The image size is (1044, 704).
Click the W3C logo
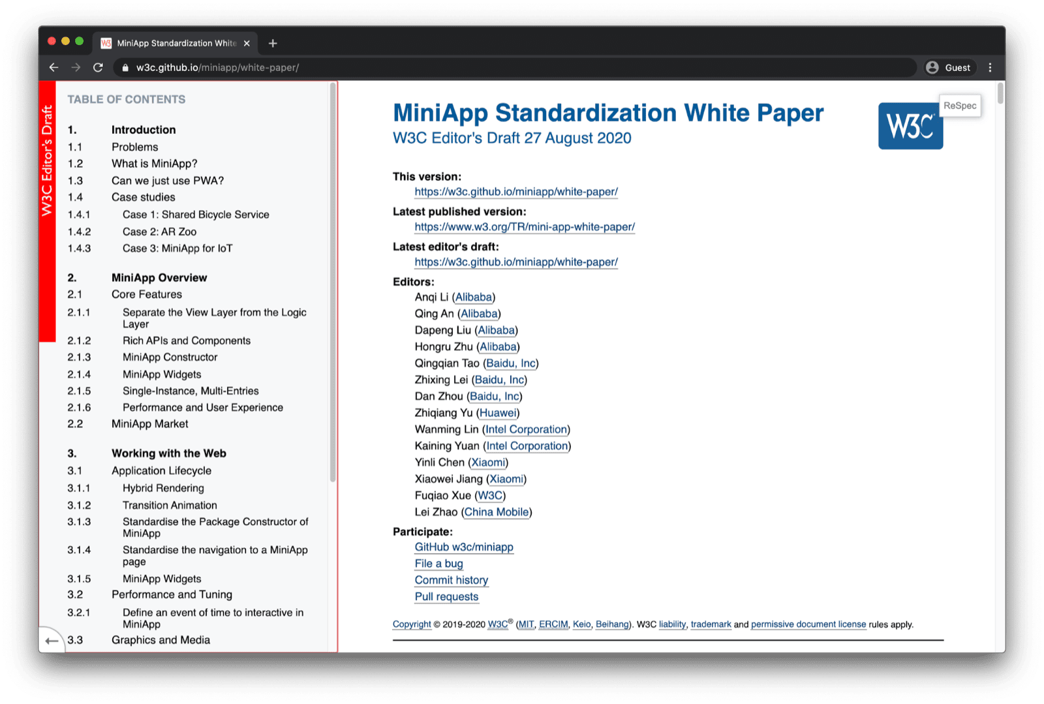(x=910, y=127)
